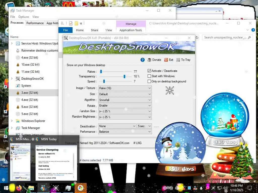Open the Random Brightness dropdown

(125, 117)
